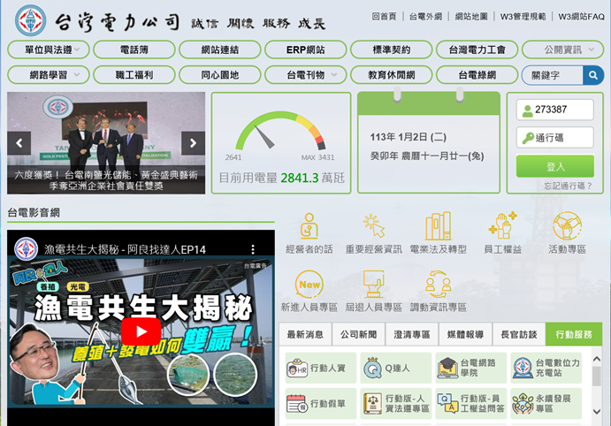The image size is (611, 426).
Task: Open Q達人 service
Action: 396,368
